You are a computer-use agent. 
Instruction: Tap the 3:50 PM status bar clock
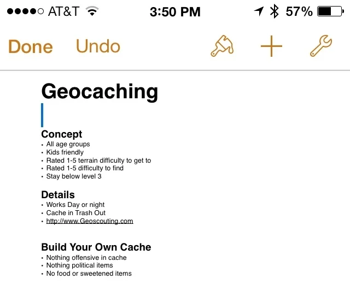pos(174,11)
